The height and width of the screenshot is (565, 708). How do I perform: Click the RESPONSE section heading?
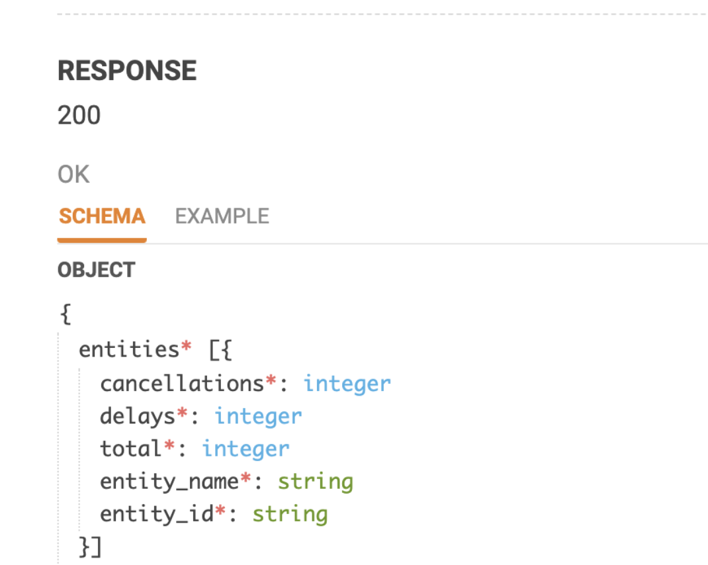127,70
